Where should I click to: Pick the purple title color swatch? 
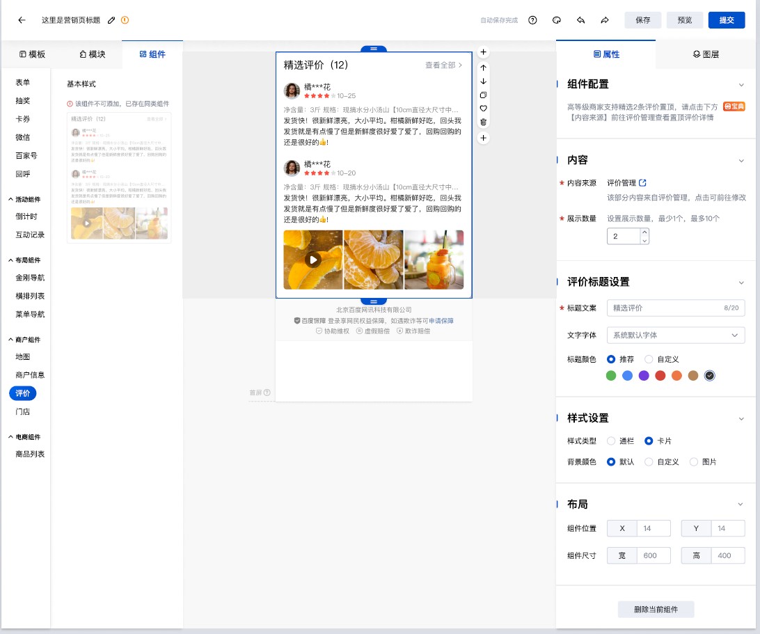point(644,376)
